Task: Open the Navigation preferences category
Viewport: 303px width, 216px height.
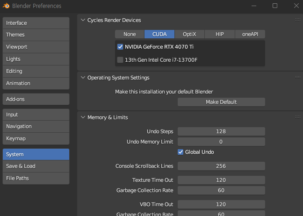Action: click(x=36, y=127)
